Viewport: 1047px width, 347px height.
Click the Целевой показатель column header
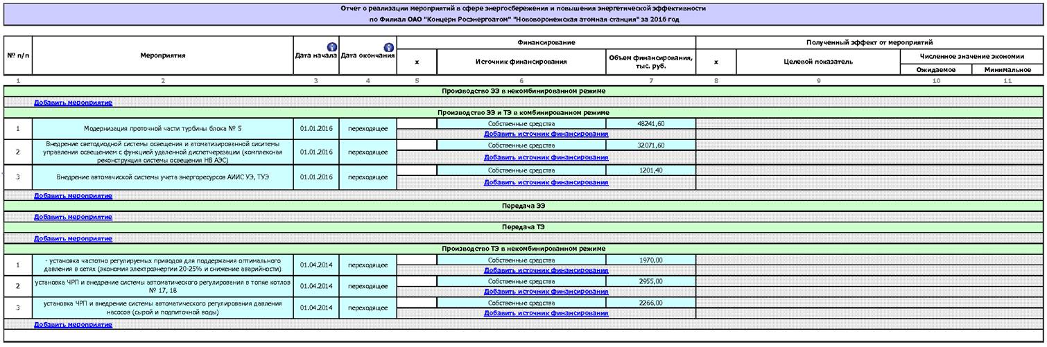[x=818, y=62]
